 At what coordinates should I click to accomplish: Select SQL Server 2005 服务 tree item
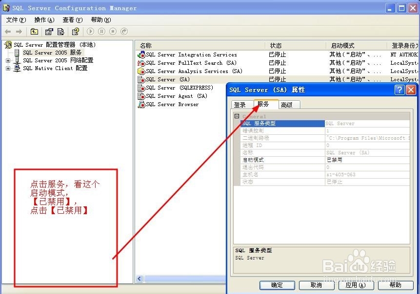click(x=52, y=53)
